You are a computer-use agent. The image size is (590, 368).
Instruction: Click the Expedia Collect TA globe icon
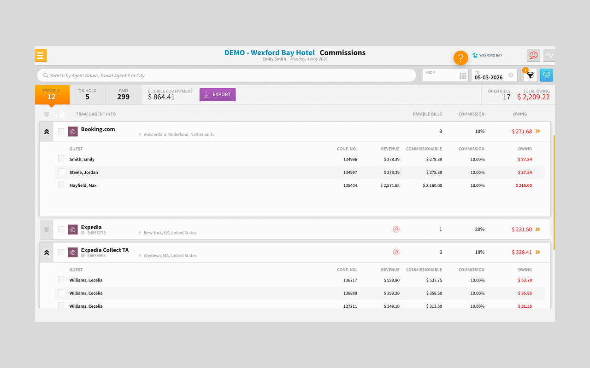73,252
